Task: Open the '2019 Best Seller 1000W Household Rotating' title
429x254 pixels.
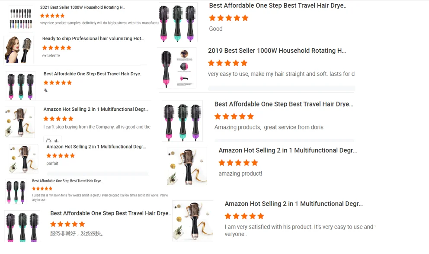Action: point(277,51)
